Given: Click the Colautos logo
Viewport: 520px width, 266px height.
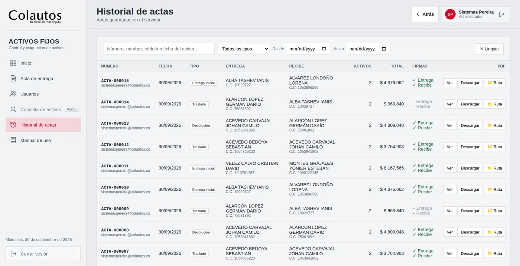Looking at the screenshot, I should click(x=35, y=16).
